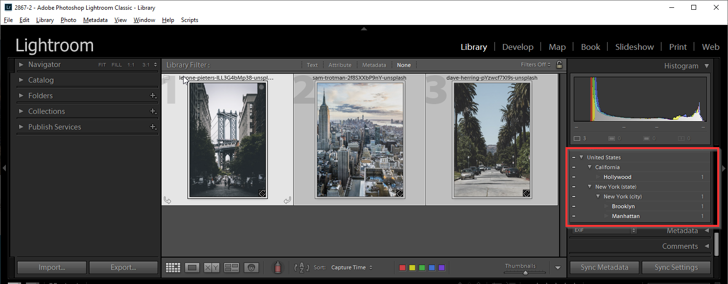Toggle the flag on the first photo
Image resolution: width=728 pixels, height=284 pixels.
[x=167, y=78]
